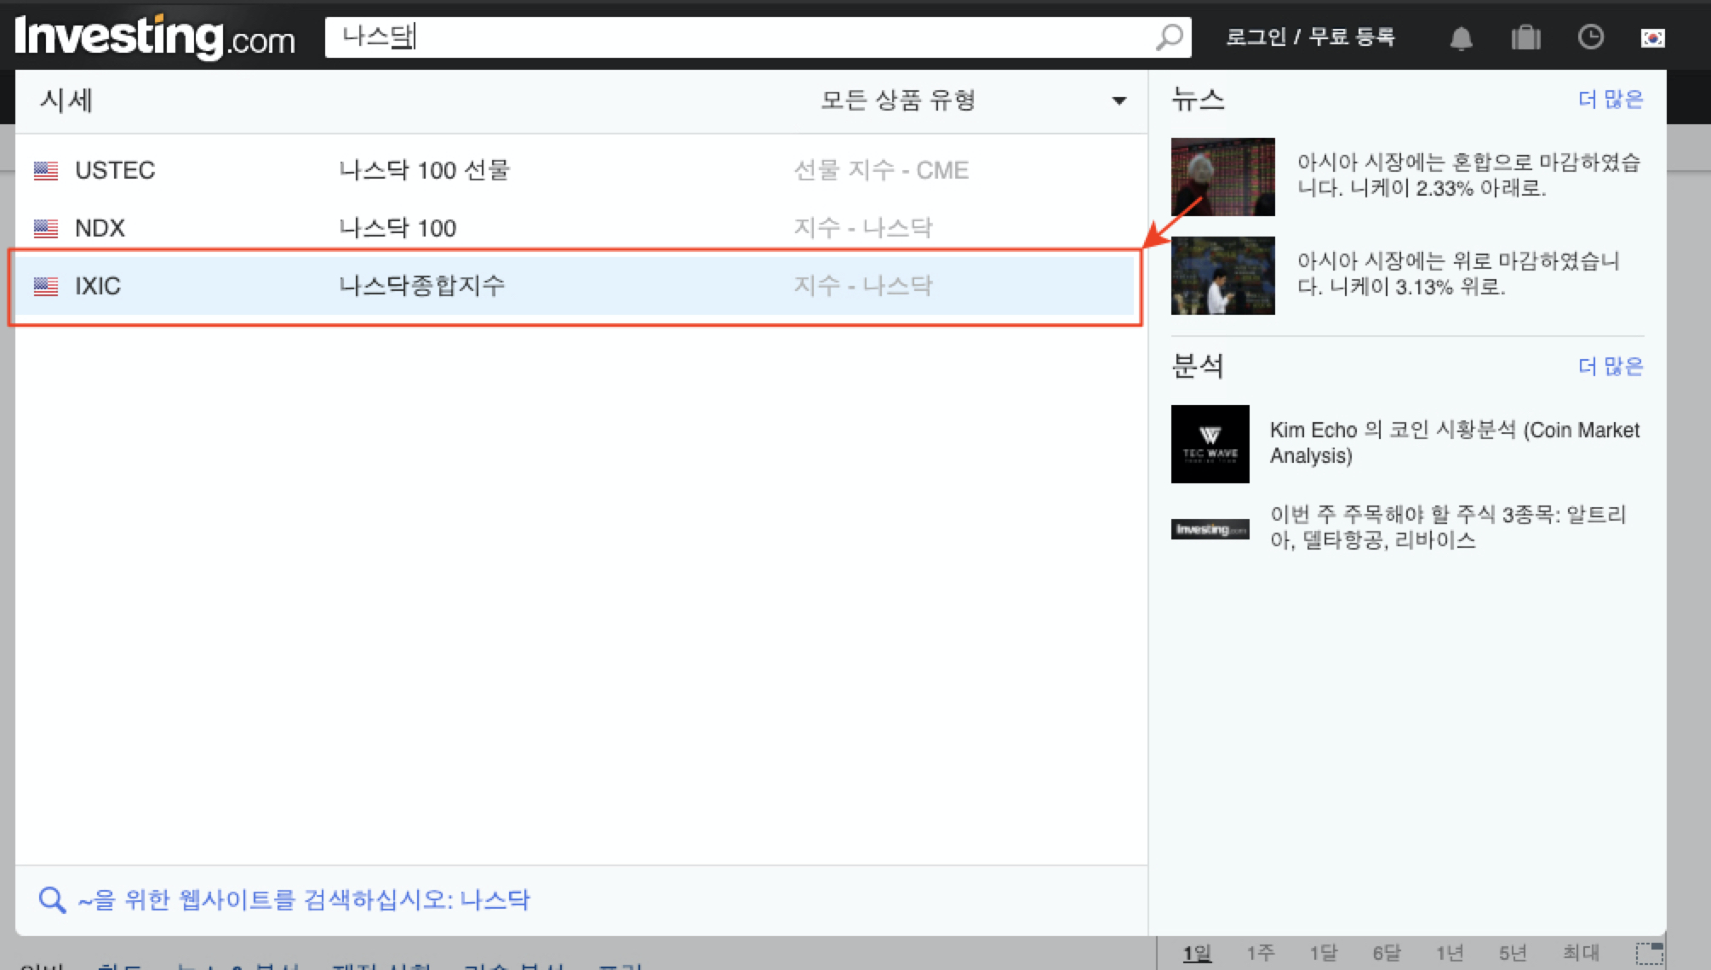Open notifications bell icon
Screen dimensions: 1711x970
click(x=1461, y=37)
